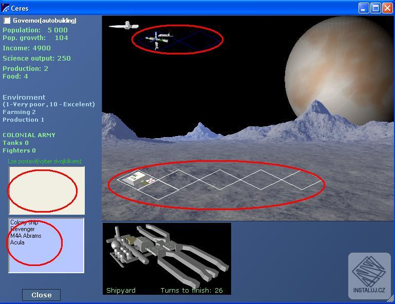Image resolution: width=395 pixels, height=304 pixels.
Task: Select the orbital space station
Action: click(158, 40)
